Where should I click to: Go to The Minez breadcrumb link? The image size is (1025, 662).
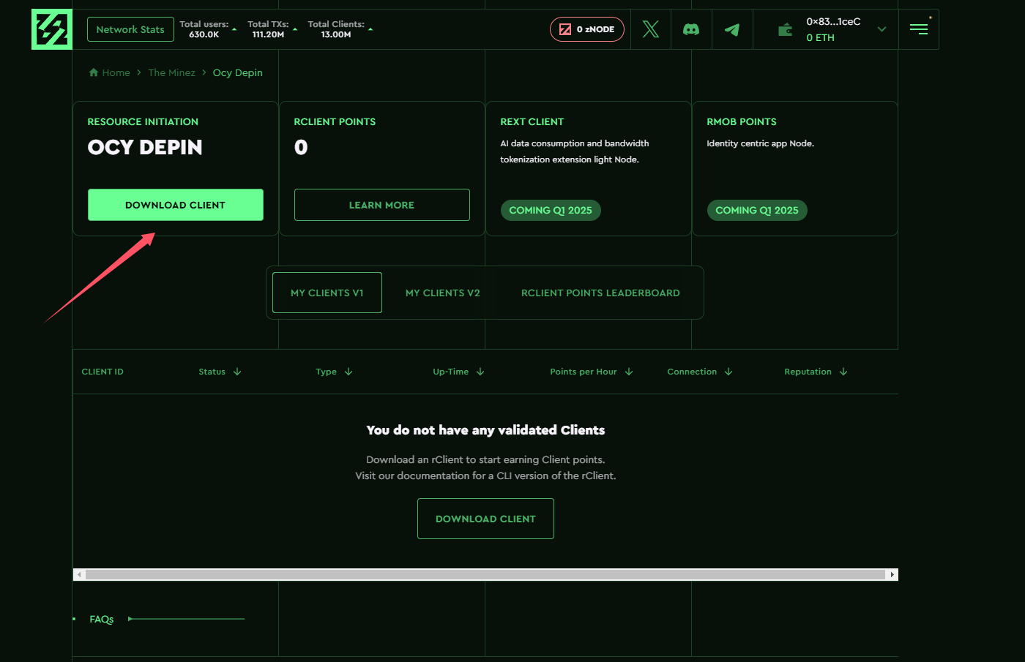pos(171,72)
